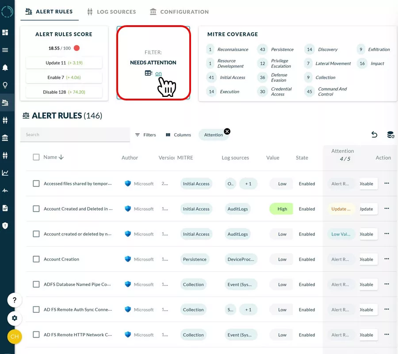Open more options for AD FS Remote HTTP row

click(387, 334)
